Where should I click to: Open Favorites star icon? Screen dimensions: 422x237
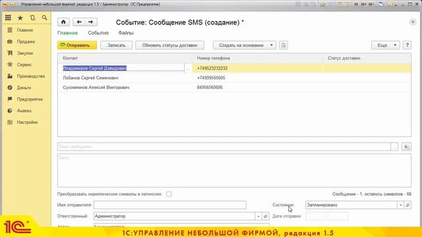20,18
